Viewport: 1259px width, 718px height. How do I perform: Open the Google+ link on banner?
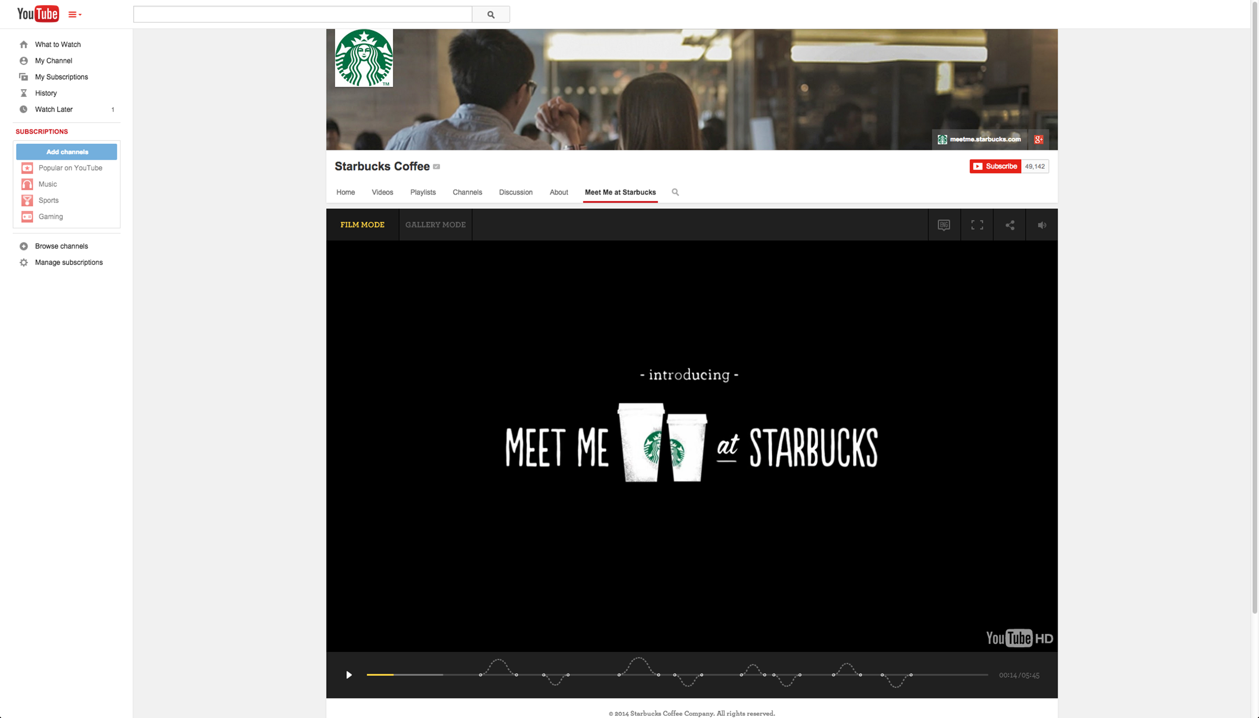point(1038,140)
